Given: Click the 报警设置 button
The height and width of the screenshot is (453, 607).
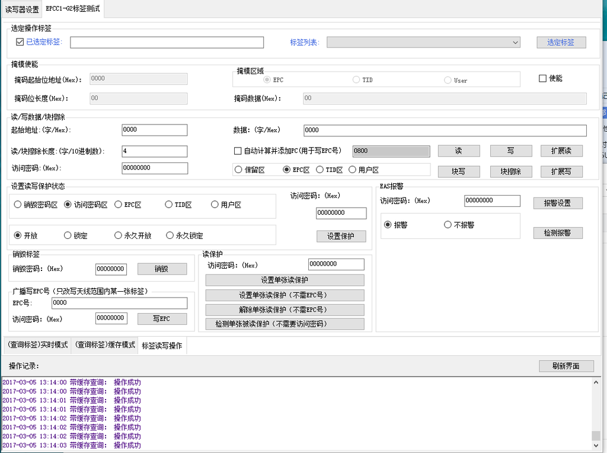Looking at the screenshot, I should pos(558,203).
